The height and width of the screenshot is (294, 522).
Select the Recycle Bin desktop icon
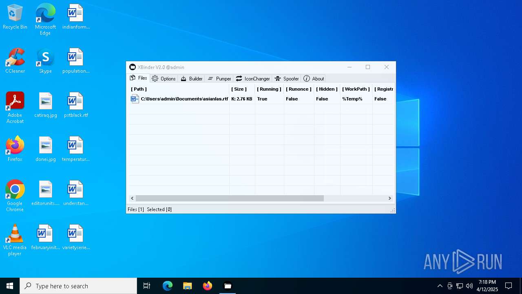[15, 17]
